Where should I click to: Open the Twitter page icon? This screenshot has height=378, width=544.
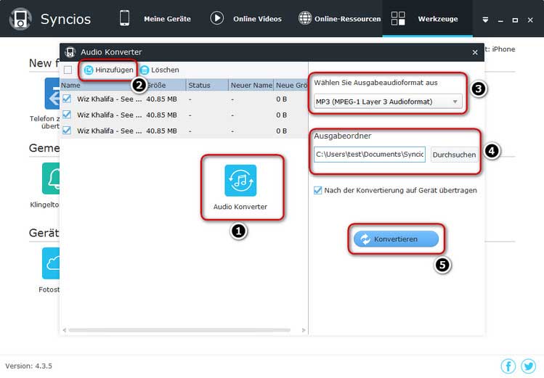[528, 366]
